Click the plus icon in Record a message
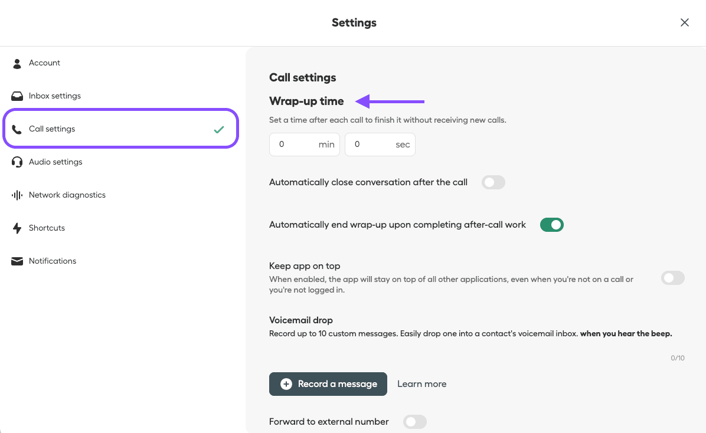 click(286, 384)
